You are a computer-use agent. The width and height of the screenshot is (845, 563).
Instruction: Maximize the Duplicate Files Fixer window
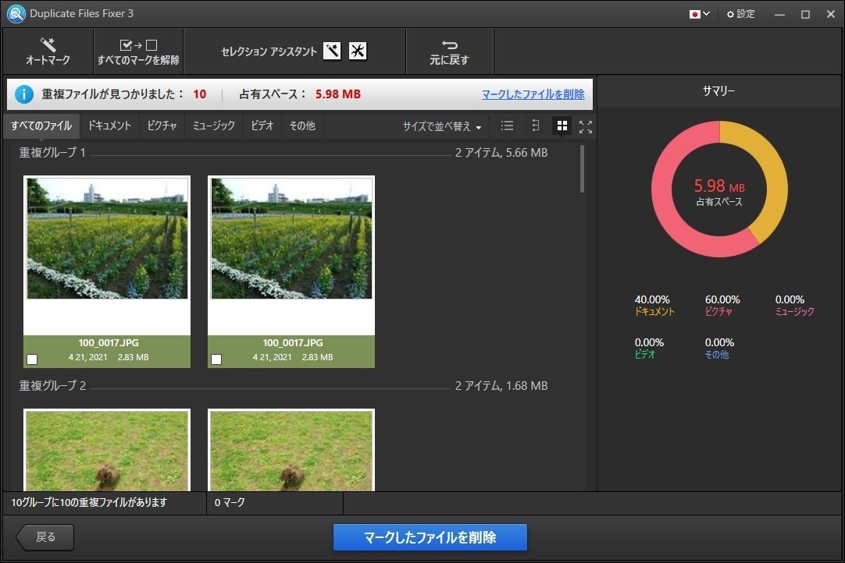805,15
